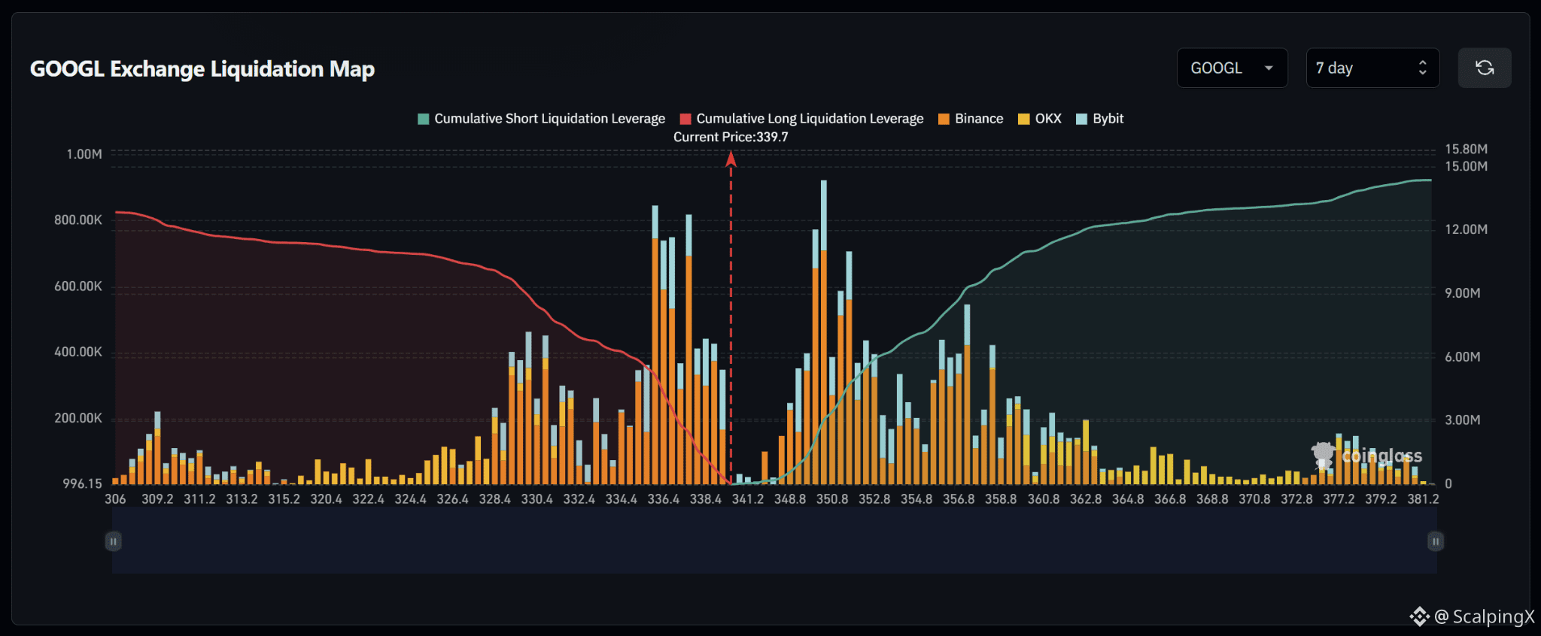Click the 328.4 price axis label
Viewport: 1541px width, 636px height.
click(x=494, y=499)
